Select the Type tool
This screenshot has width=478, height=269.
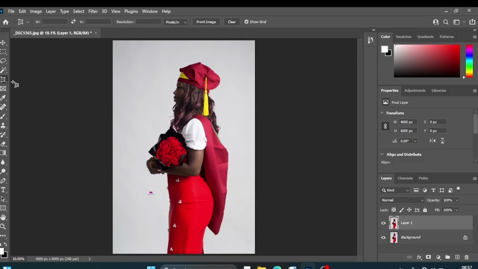3,190
